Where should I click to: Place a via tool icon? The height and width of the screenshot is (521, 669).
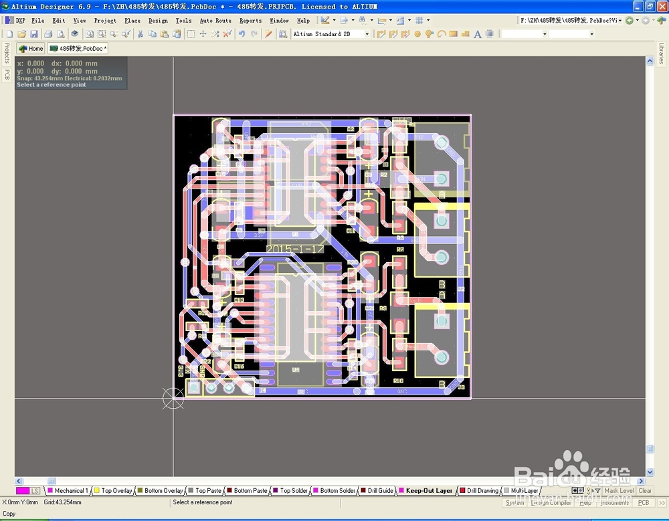point(429,34)
